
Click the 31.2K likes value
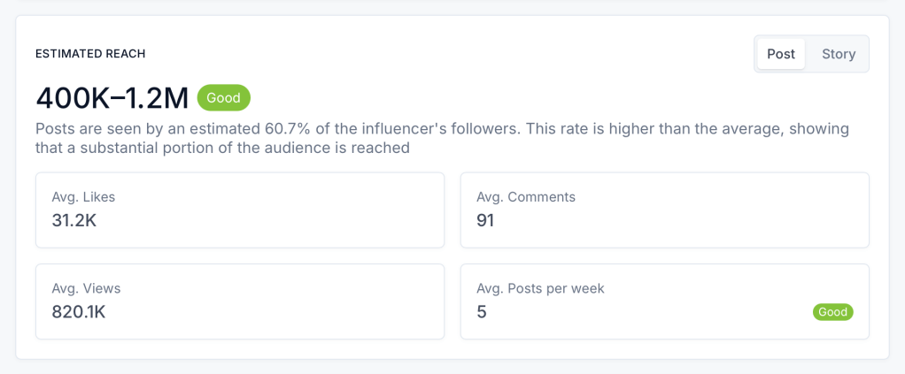tap(73, 220)
